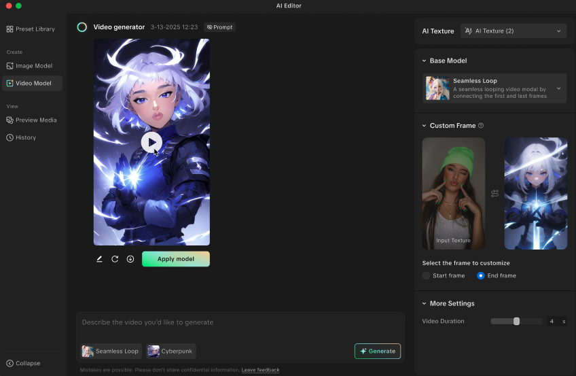Collapse the left sidebar
The width and height of the screenshot is (576, 376).
point(23,363)
